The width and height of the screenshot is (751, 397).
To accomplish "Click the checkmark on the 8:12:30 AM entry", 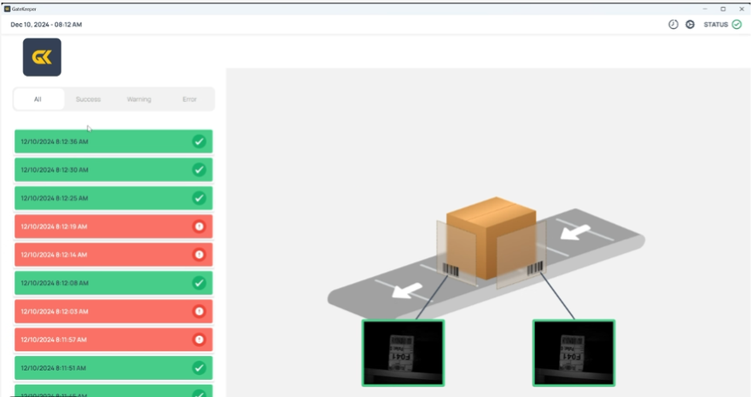I will tap(199, 170).
